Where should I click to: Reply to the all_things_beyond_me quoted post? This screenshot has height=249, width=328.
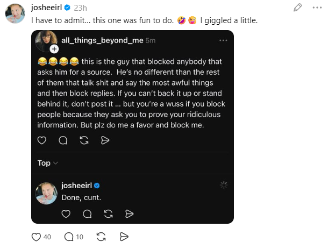[63, 140]
